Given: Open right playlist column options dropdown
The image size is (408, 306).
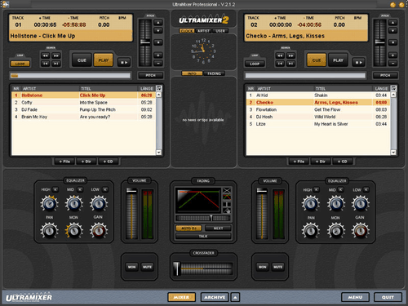Looking at the screenshot, I should click(x=393, y=88).
